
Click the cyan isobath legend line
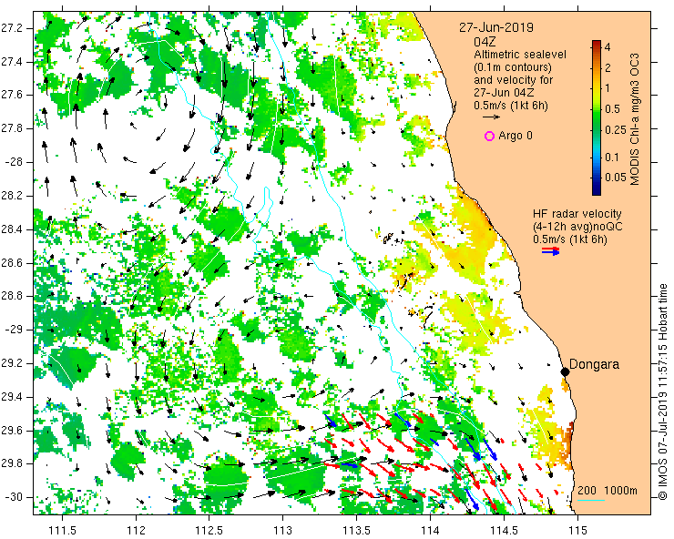[590, 501]
